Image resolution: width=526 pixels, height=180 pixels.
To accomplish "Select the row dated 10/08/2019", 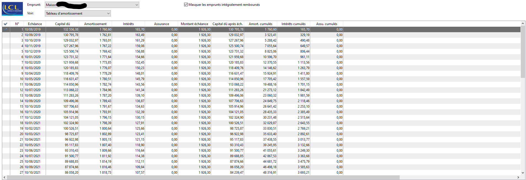I will (261, 29).
